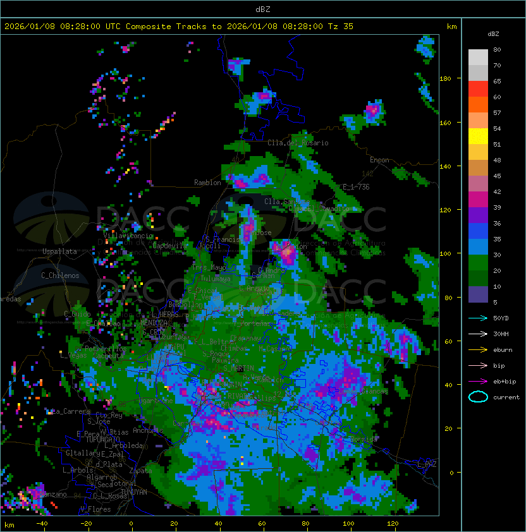526x532 pixels.
Task: Click the 'dBZ' heading above the color scale
Action: (493, 34)
